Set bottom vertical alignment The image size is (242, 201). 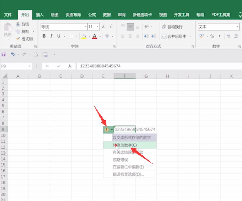[137, 27]
